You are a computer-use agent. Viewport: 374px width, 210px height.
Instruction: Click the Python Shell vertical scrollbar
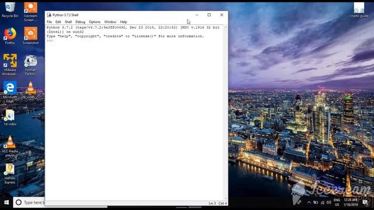pos(226,113)
